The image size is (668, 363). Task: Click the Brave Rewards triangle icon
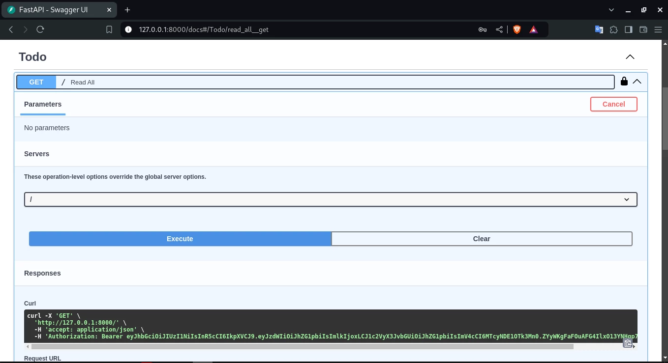click(x=533, y=29)
